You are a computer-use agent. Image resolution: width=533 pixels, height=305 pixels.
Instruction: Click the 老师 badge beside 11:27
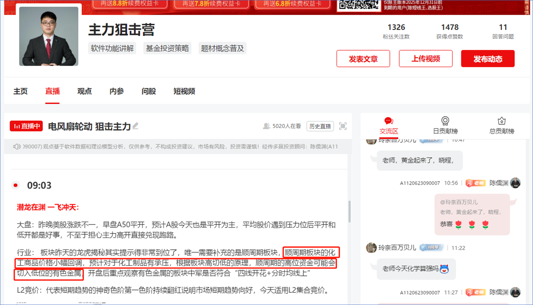475,292
